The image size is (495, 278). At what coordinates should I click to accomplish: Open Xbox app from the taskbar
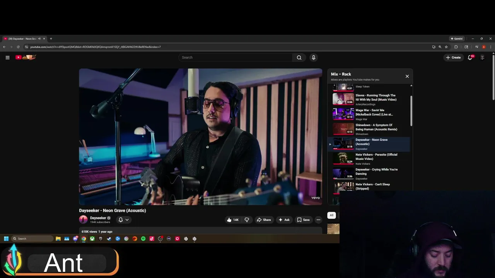[92, 239]
